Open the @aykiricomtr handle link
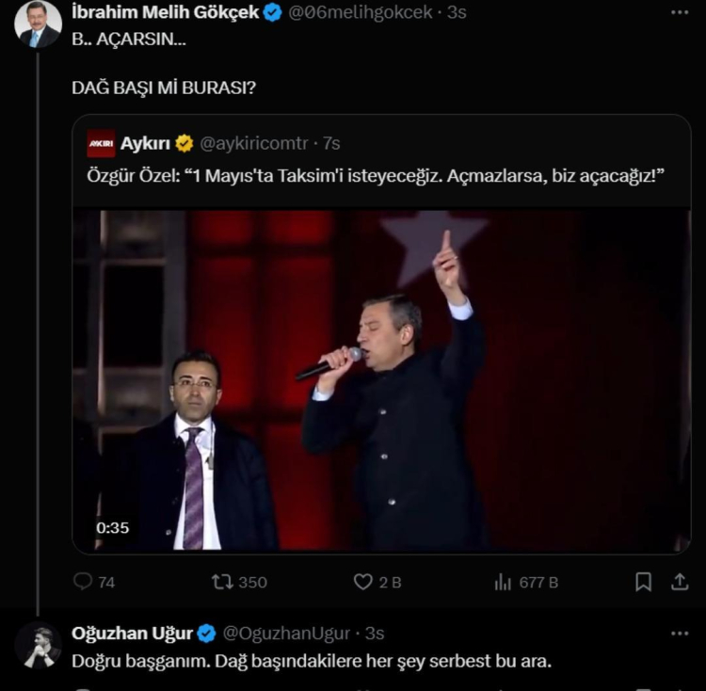Viewport: 706px width, 691px height. (256, 143)
